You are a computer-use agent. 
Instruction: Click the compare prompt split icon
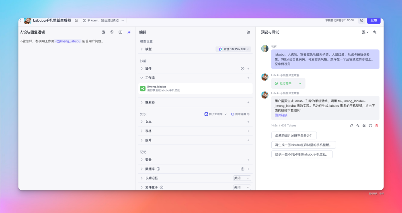[x=121, y=32]
